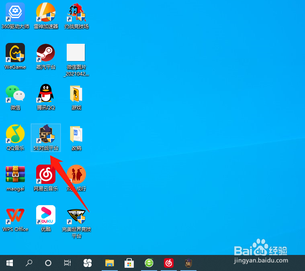
Task: Open the Windows Start menu
Action: (10, 263)
